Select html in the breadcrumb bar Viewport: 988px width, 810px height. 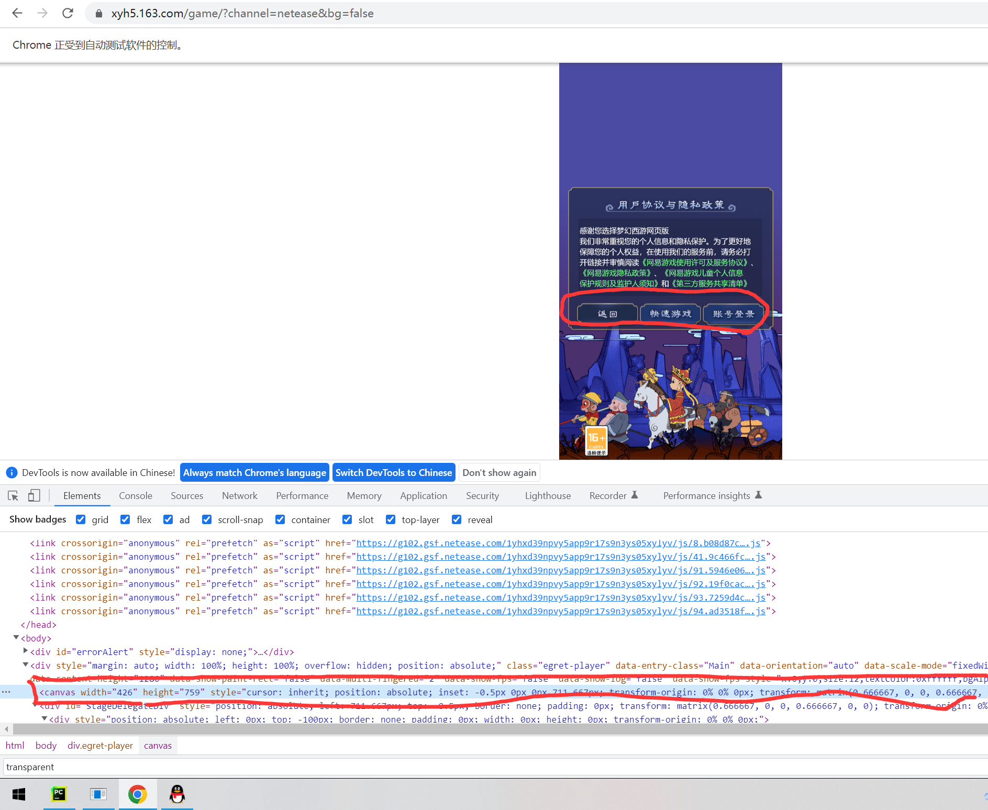pos(15,745)
